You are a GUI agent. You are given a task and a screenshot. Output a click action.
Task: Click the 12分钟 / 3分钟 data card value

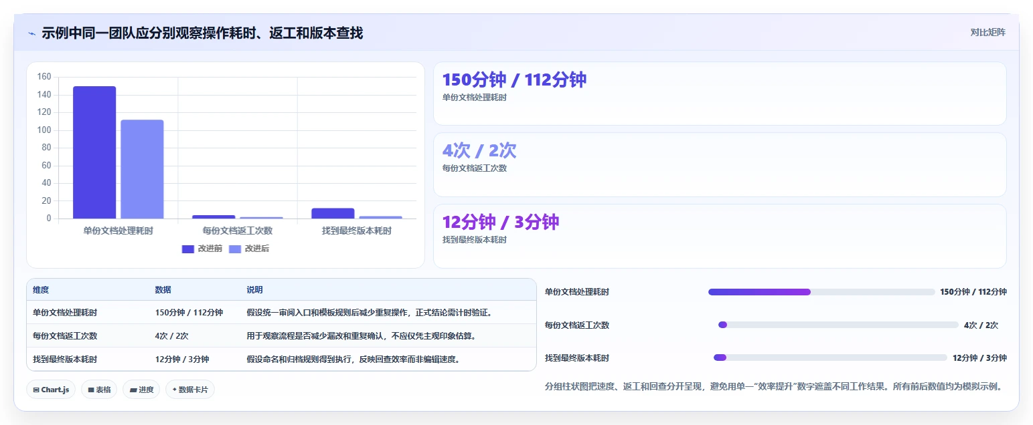coord(501,222)
